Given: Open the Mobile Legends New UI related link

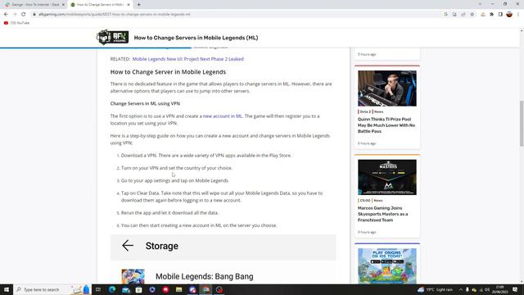Looking at the screenshot, I should pos(187,59).
